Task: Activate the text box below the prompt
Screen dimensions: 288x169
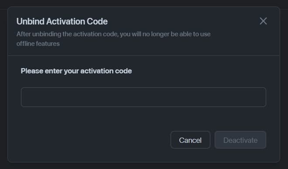Action: point(144,97)
